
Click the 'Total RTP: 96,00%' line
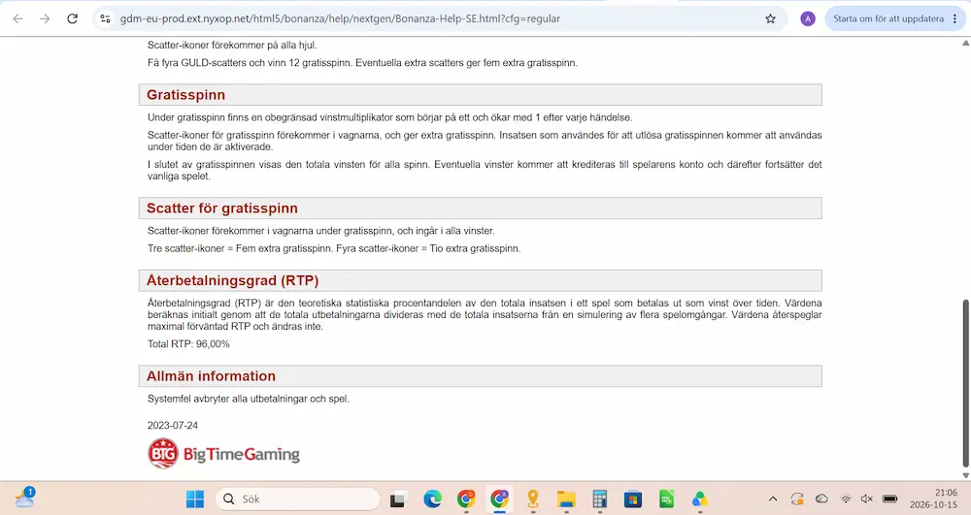coord(188,343)
